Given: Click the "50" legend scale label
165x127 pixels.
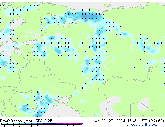Looking at the screenshot, I should click(80, 126).
